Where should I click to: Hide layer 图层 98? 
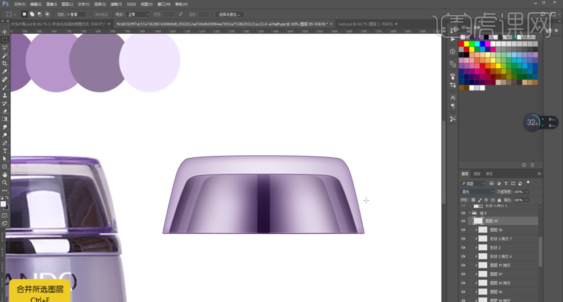tap(463, 230)
